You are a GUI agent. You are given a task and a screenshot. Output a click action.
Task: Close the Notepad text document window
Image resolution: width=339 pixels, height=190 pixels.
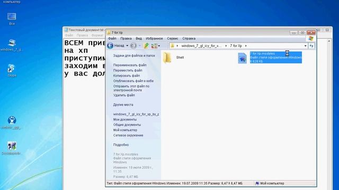point(327,30)
